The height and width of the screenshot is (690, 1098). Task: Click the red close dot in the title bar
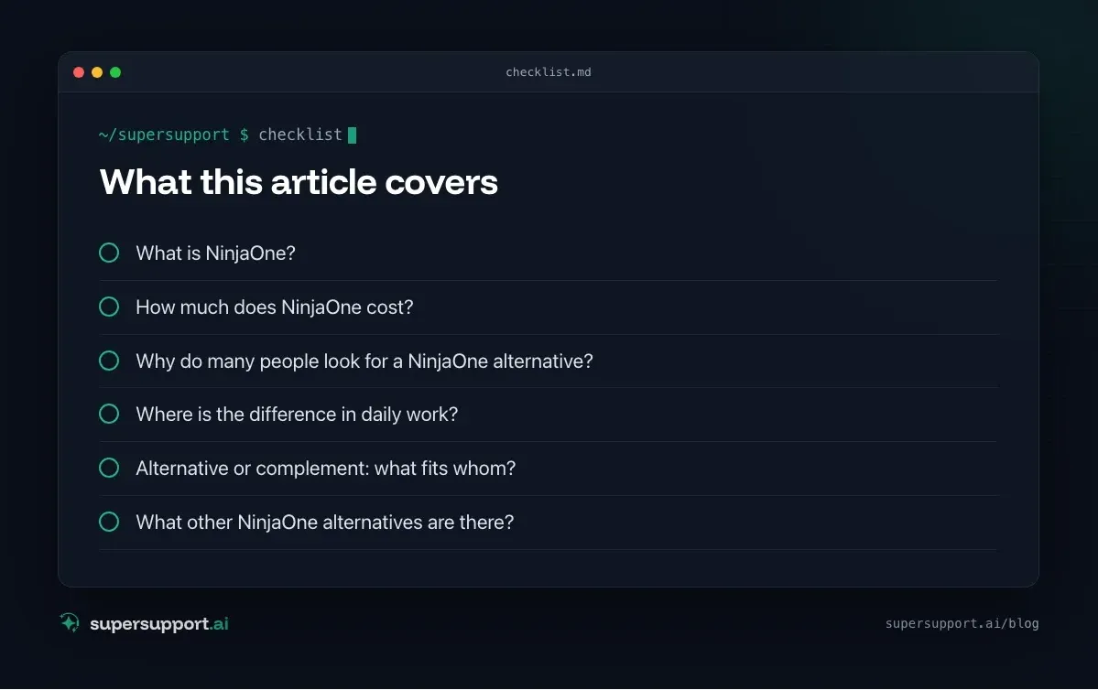[x=79, y=72]
